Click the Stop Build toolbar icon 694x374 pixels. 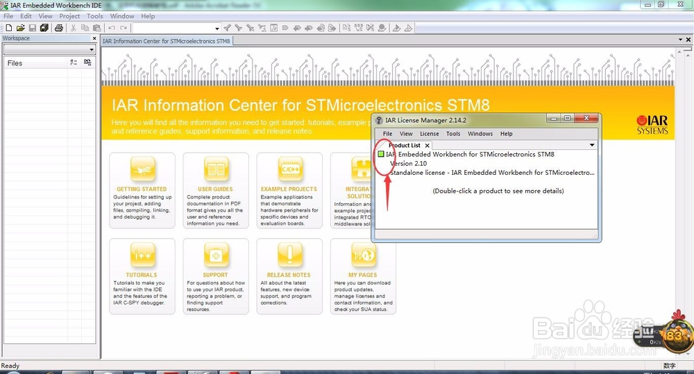pyautogui.click(x=370, y=28)
